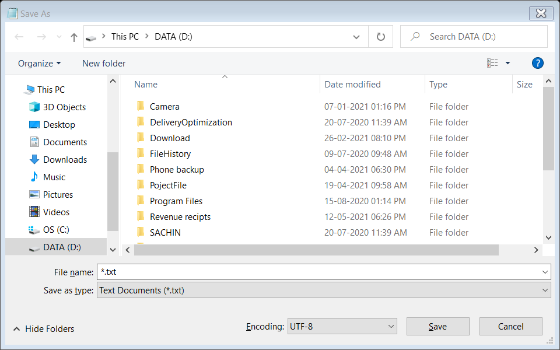The height and width of the screenshot is (350, 560).
Task: Select the Music note icon in sidebar
Action: click(34, 177)
